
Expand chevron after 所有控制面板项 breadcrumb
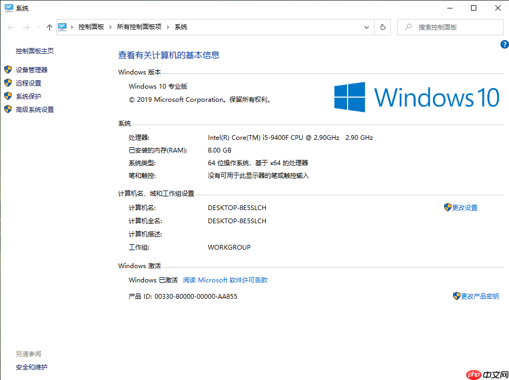coord(168,27)
